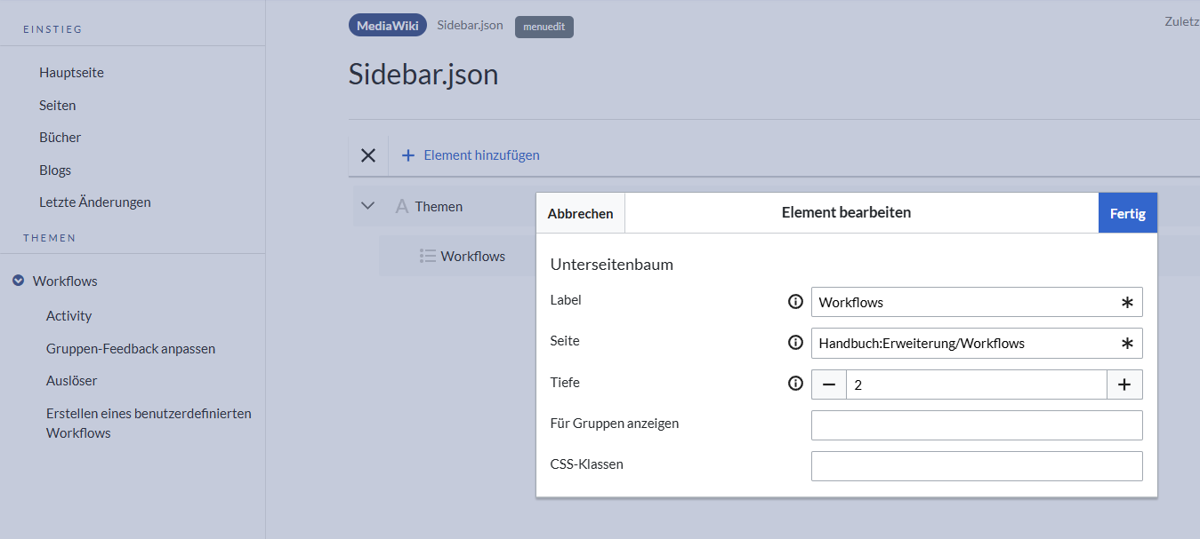Open the Auslöser subpage in sidebar
The image size is (1200, 539).
[x=71, y=381]
